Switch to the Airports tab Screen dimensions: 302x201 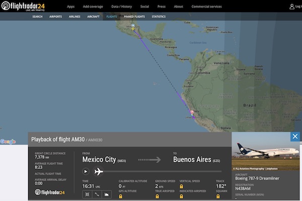click(55, 17)
